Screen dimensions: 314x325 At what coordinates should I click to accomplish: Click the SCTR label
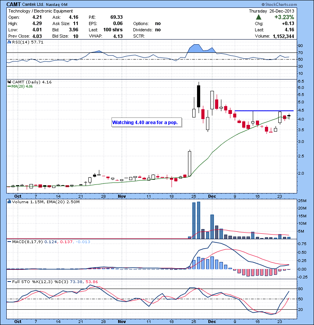[x=139, y=36]
